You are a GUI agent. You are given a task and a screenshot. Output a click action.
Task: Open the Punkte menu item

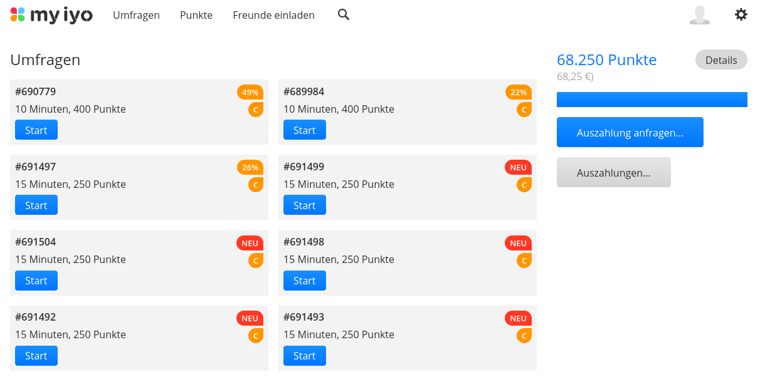196,15
